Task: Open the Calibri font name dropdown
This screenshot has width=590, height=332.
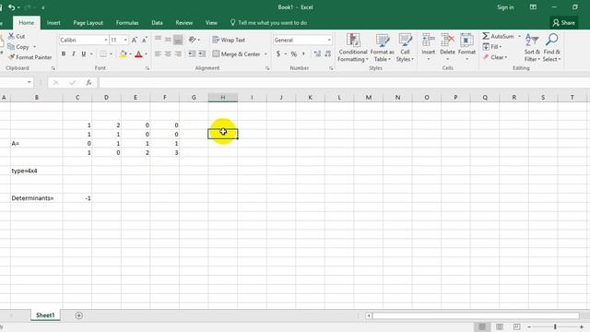Action: (x=106, y=40)
